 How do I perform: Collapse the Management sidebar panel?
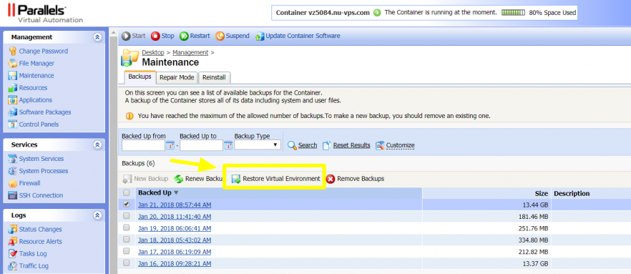coord(97,37)
